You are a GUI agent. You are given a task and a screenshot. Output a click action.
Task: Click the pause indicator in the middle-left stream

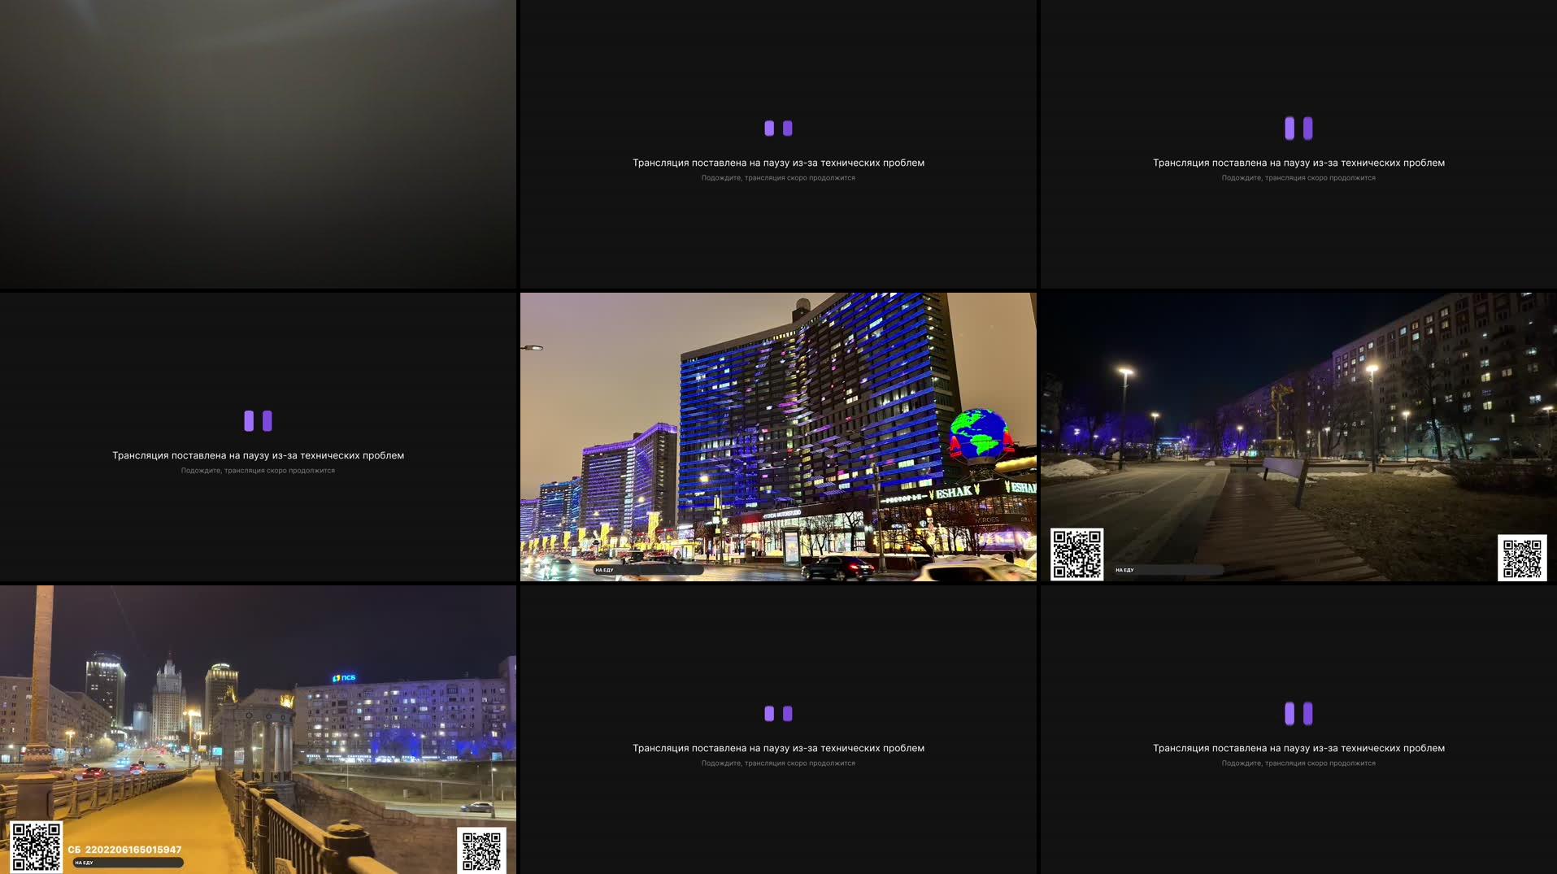[258, 420]
